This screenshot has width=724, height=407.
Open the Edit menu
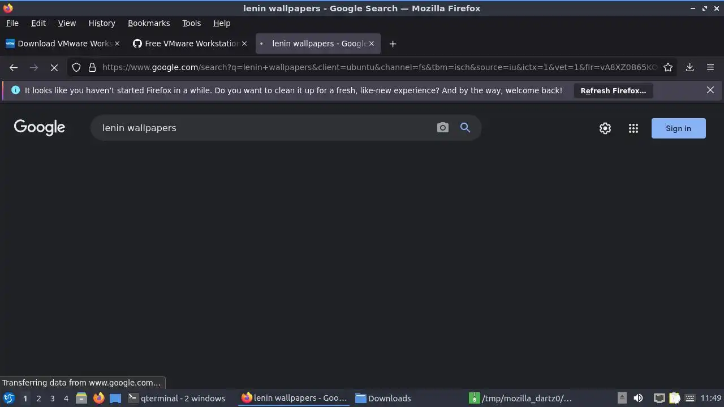(38, 23)
